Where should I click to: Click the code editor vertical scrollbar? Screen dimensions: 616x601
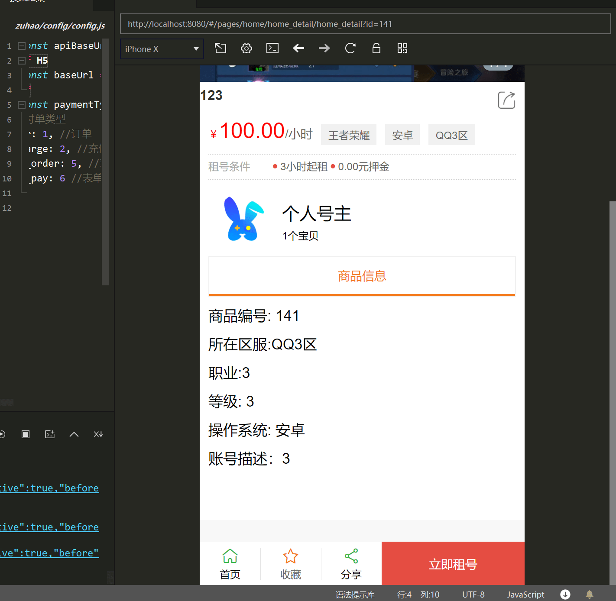(x=105, y=162)
